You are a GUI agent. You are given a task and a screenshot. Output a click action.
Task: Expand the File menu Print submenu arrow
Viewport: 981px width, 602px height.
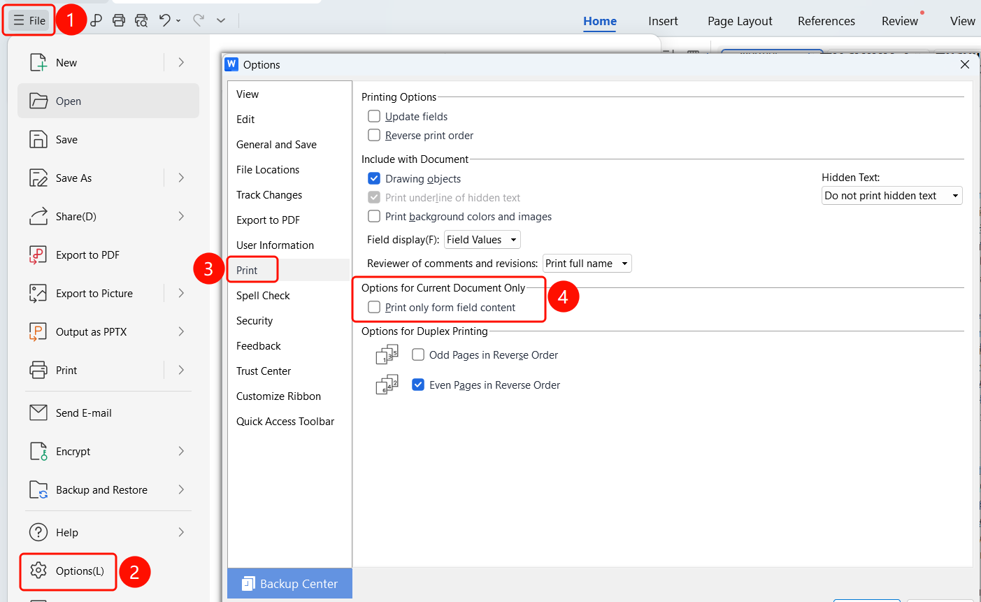181,370
